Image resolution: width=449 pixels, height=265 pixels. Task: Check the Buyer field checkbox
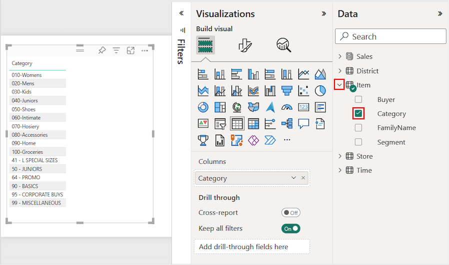pos(358,99)
